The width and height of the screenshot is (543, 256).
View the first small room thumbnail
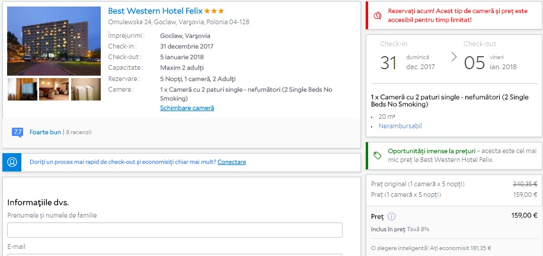click(22, 89)
